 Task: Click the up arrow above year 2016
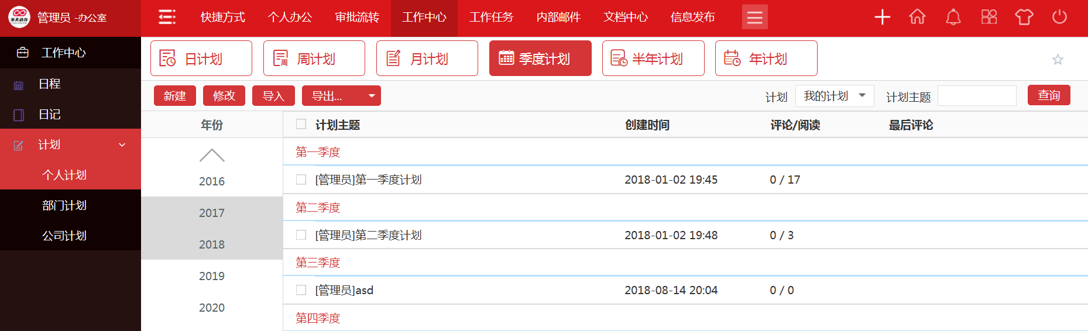(212, 155)
